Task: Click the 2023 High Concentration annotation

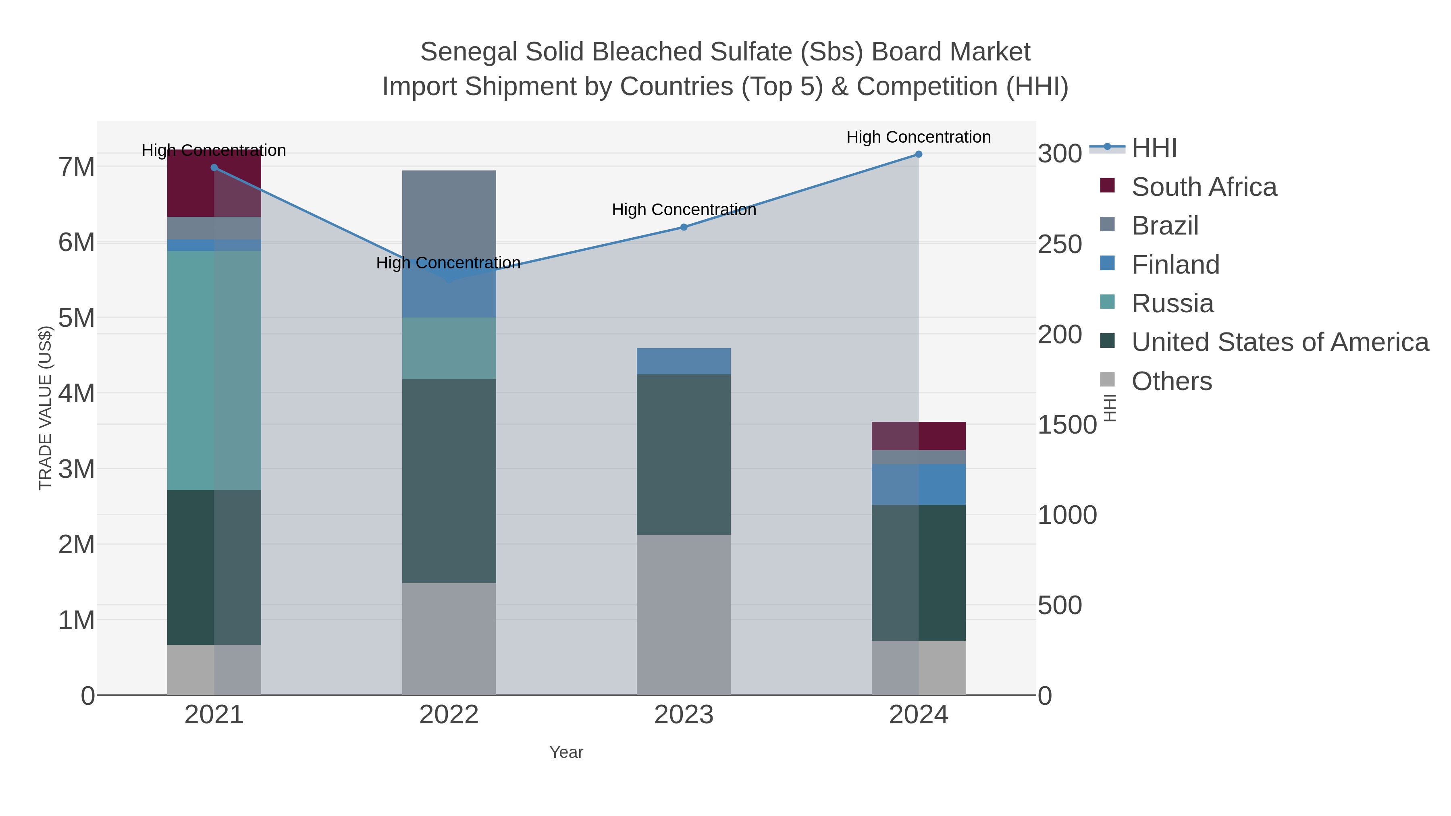Action: (684, 210)
